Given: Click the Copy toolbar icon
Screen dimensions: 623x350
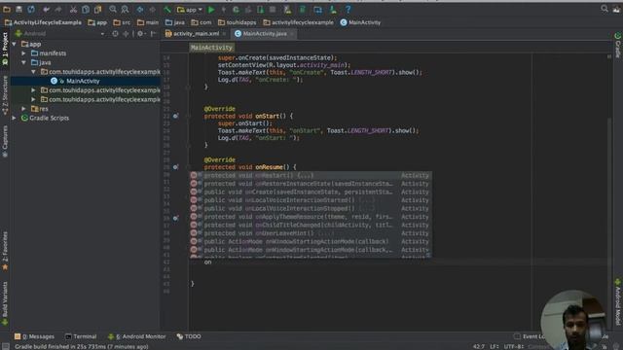Looking at the screenshot, I should (x=86, y=9).
